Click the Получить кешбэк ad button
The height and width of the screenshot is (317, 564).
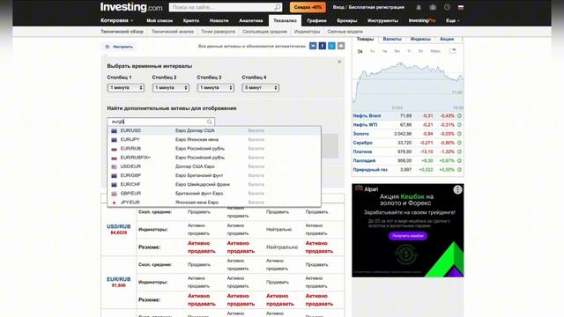407,236
